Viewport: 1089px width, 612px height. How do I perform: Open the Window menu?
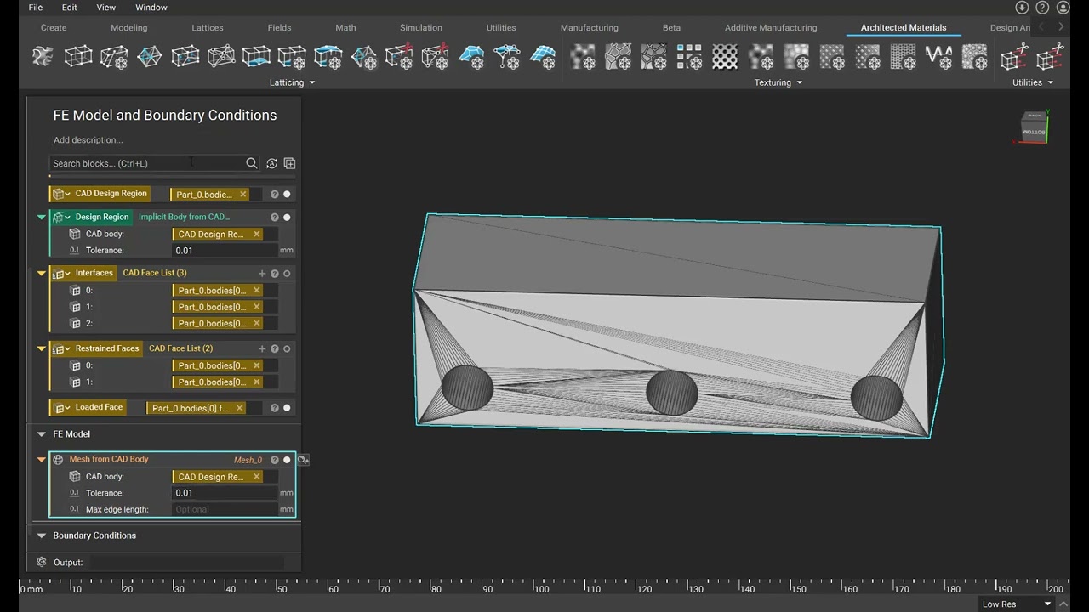[x=151, y=8]
